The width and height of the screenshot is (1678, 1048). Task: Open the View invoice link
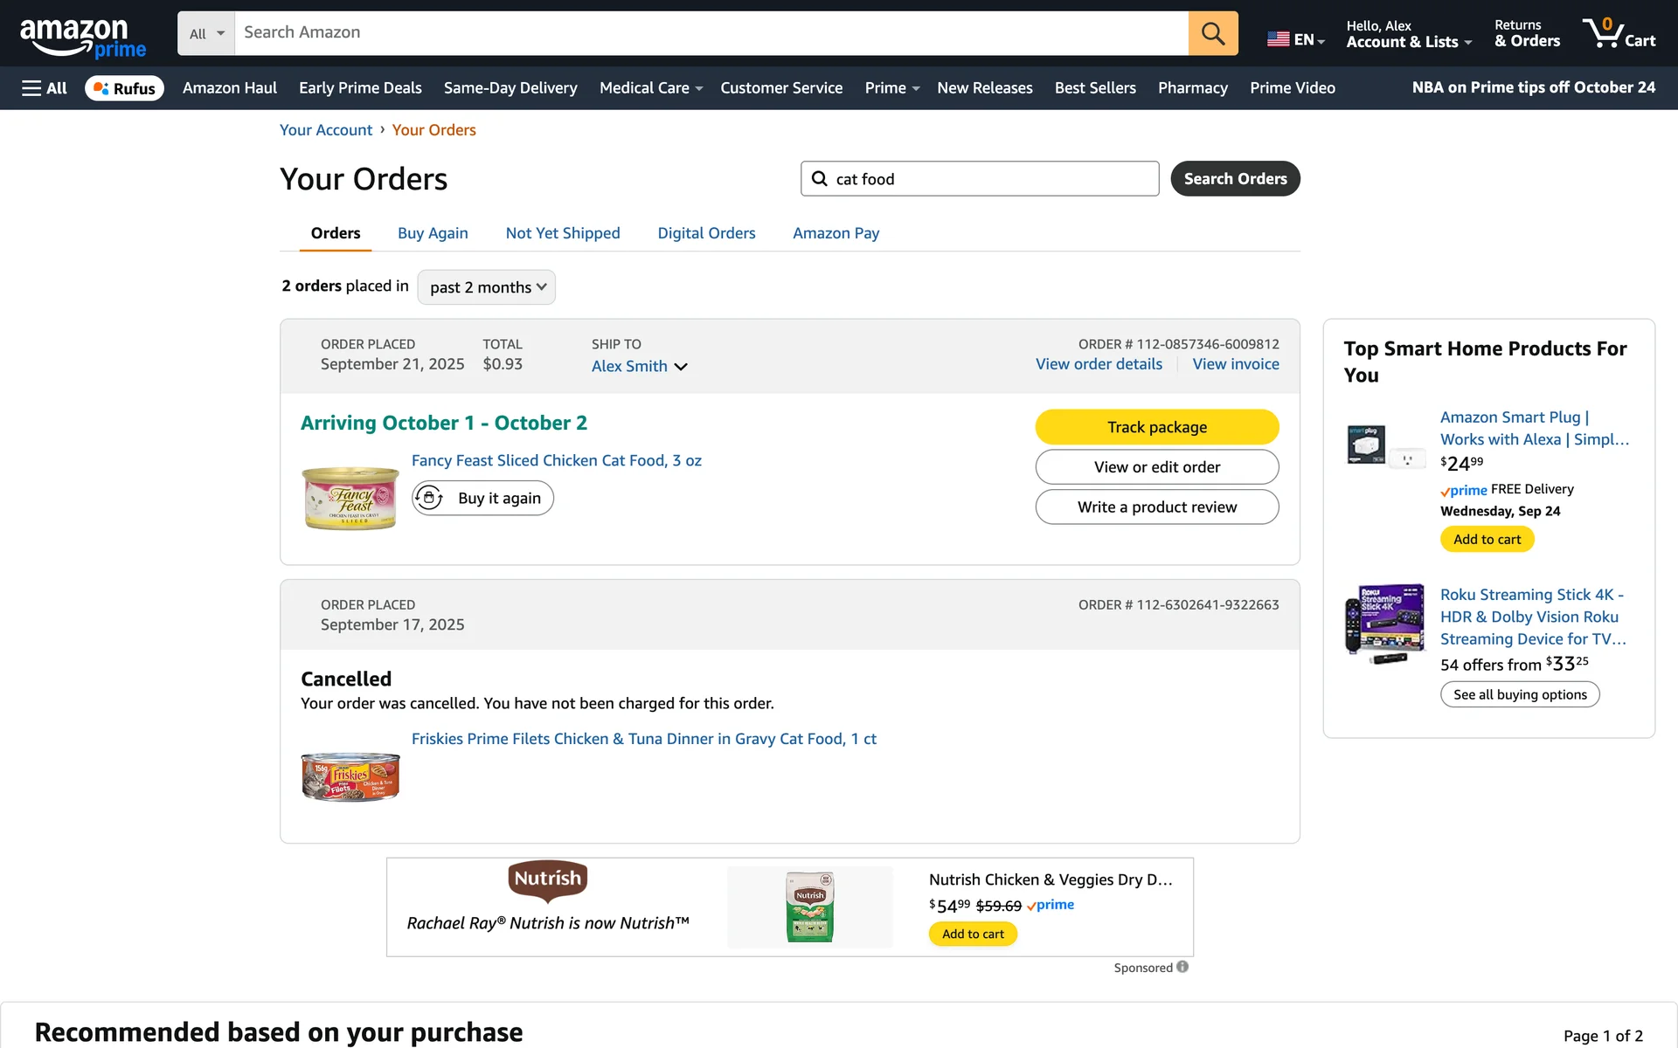(x=1235, y=364)
